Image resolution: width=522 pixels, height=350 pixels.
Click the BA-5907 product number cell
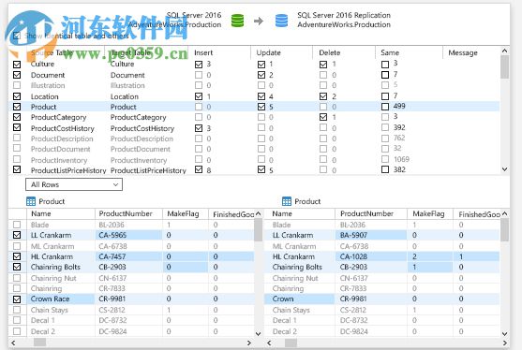370,235
